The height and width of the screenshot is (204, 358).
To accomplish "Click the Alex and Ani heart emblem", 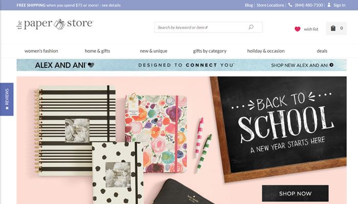I will (x=91, y=65).
